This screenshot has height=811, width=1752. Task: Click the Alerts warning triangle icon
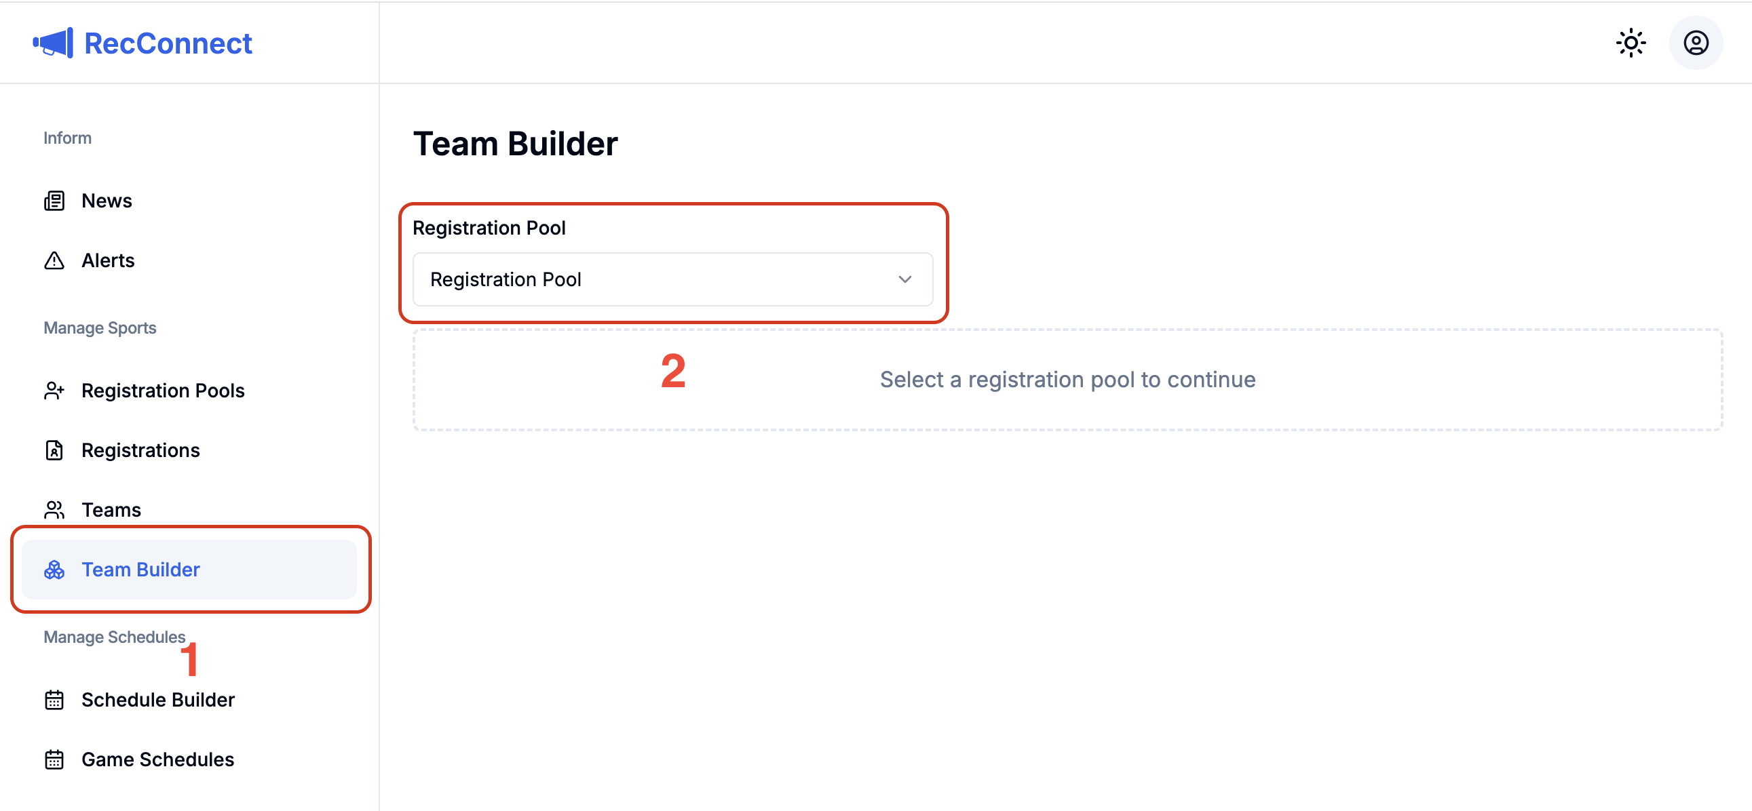click(x=54, y=260)
